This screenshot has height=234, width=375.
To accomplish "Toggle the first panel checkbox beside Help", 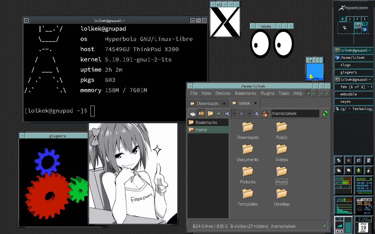I will click(x=308, y=93).
